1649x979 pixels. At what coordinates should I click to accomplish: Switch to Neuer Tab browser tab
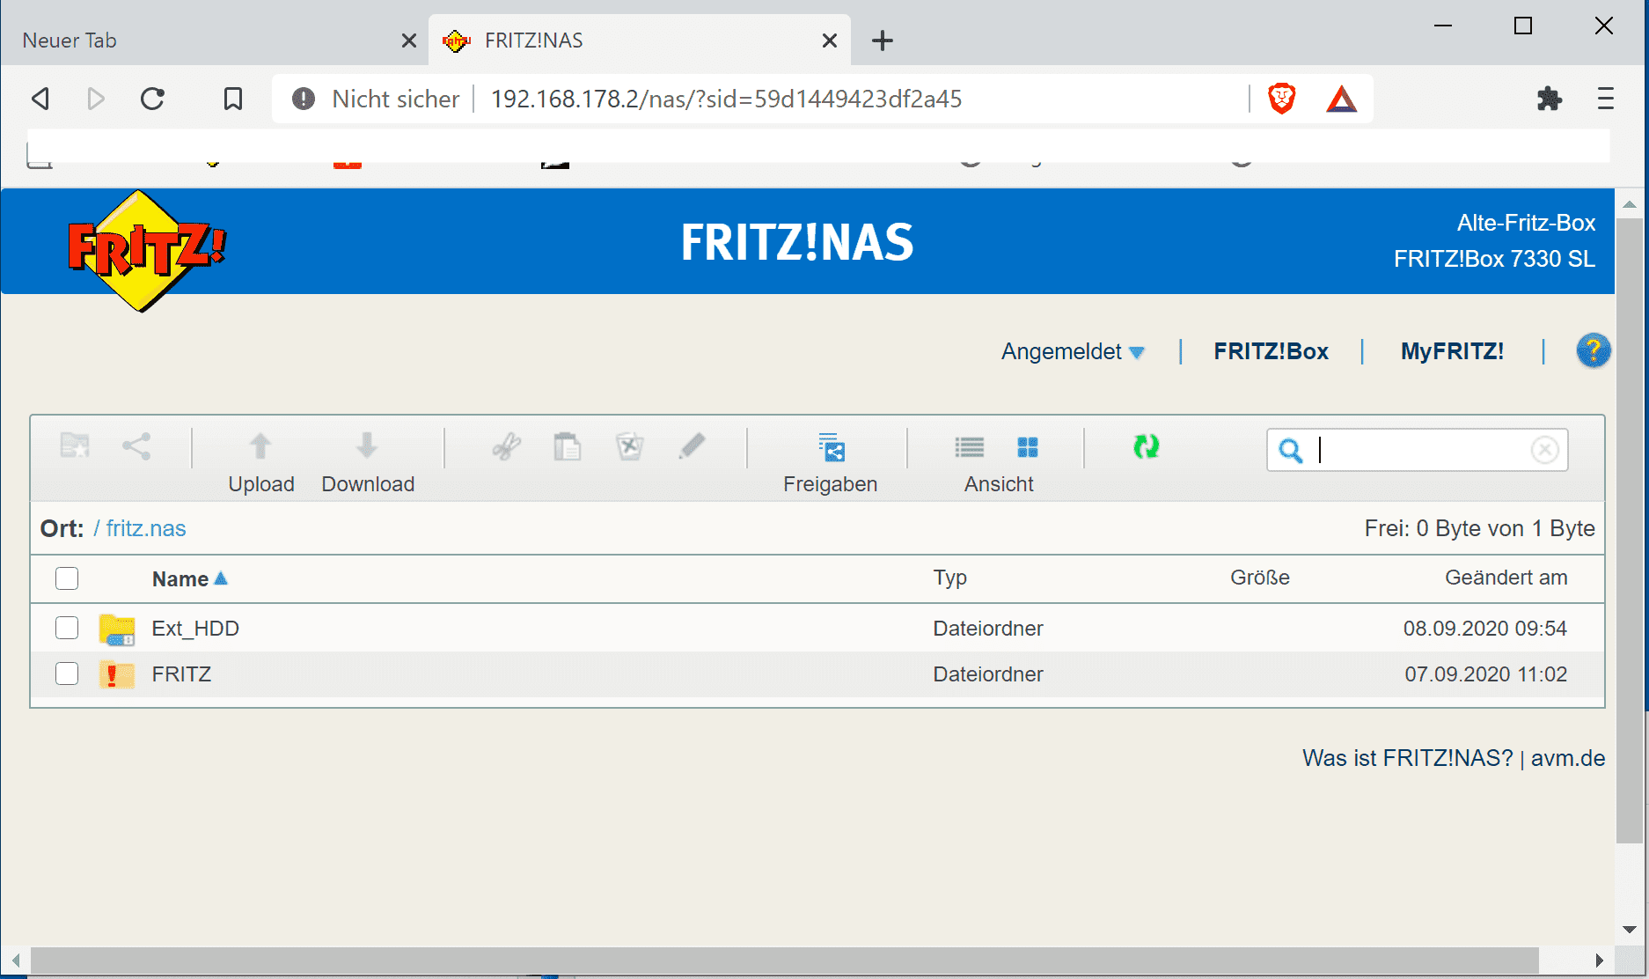[x=215, y=40]
